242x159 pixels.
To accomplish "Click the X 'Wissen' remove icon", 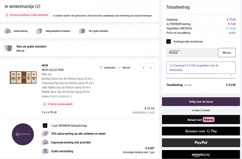I will (120, 68).
